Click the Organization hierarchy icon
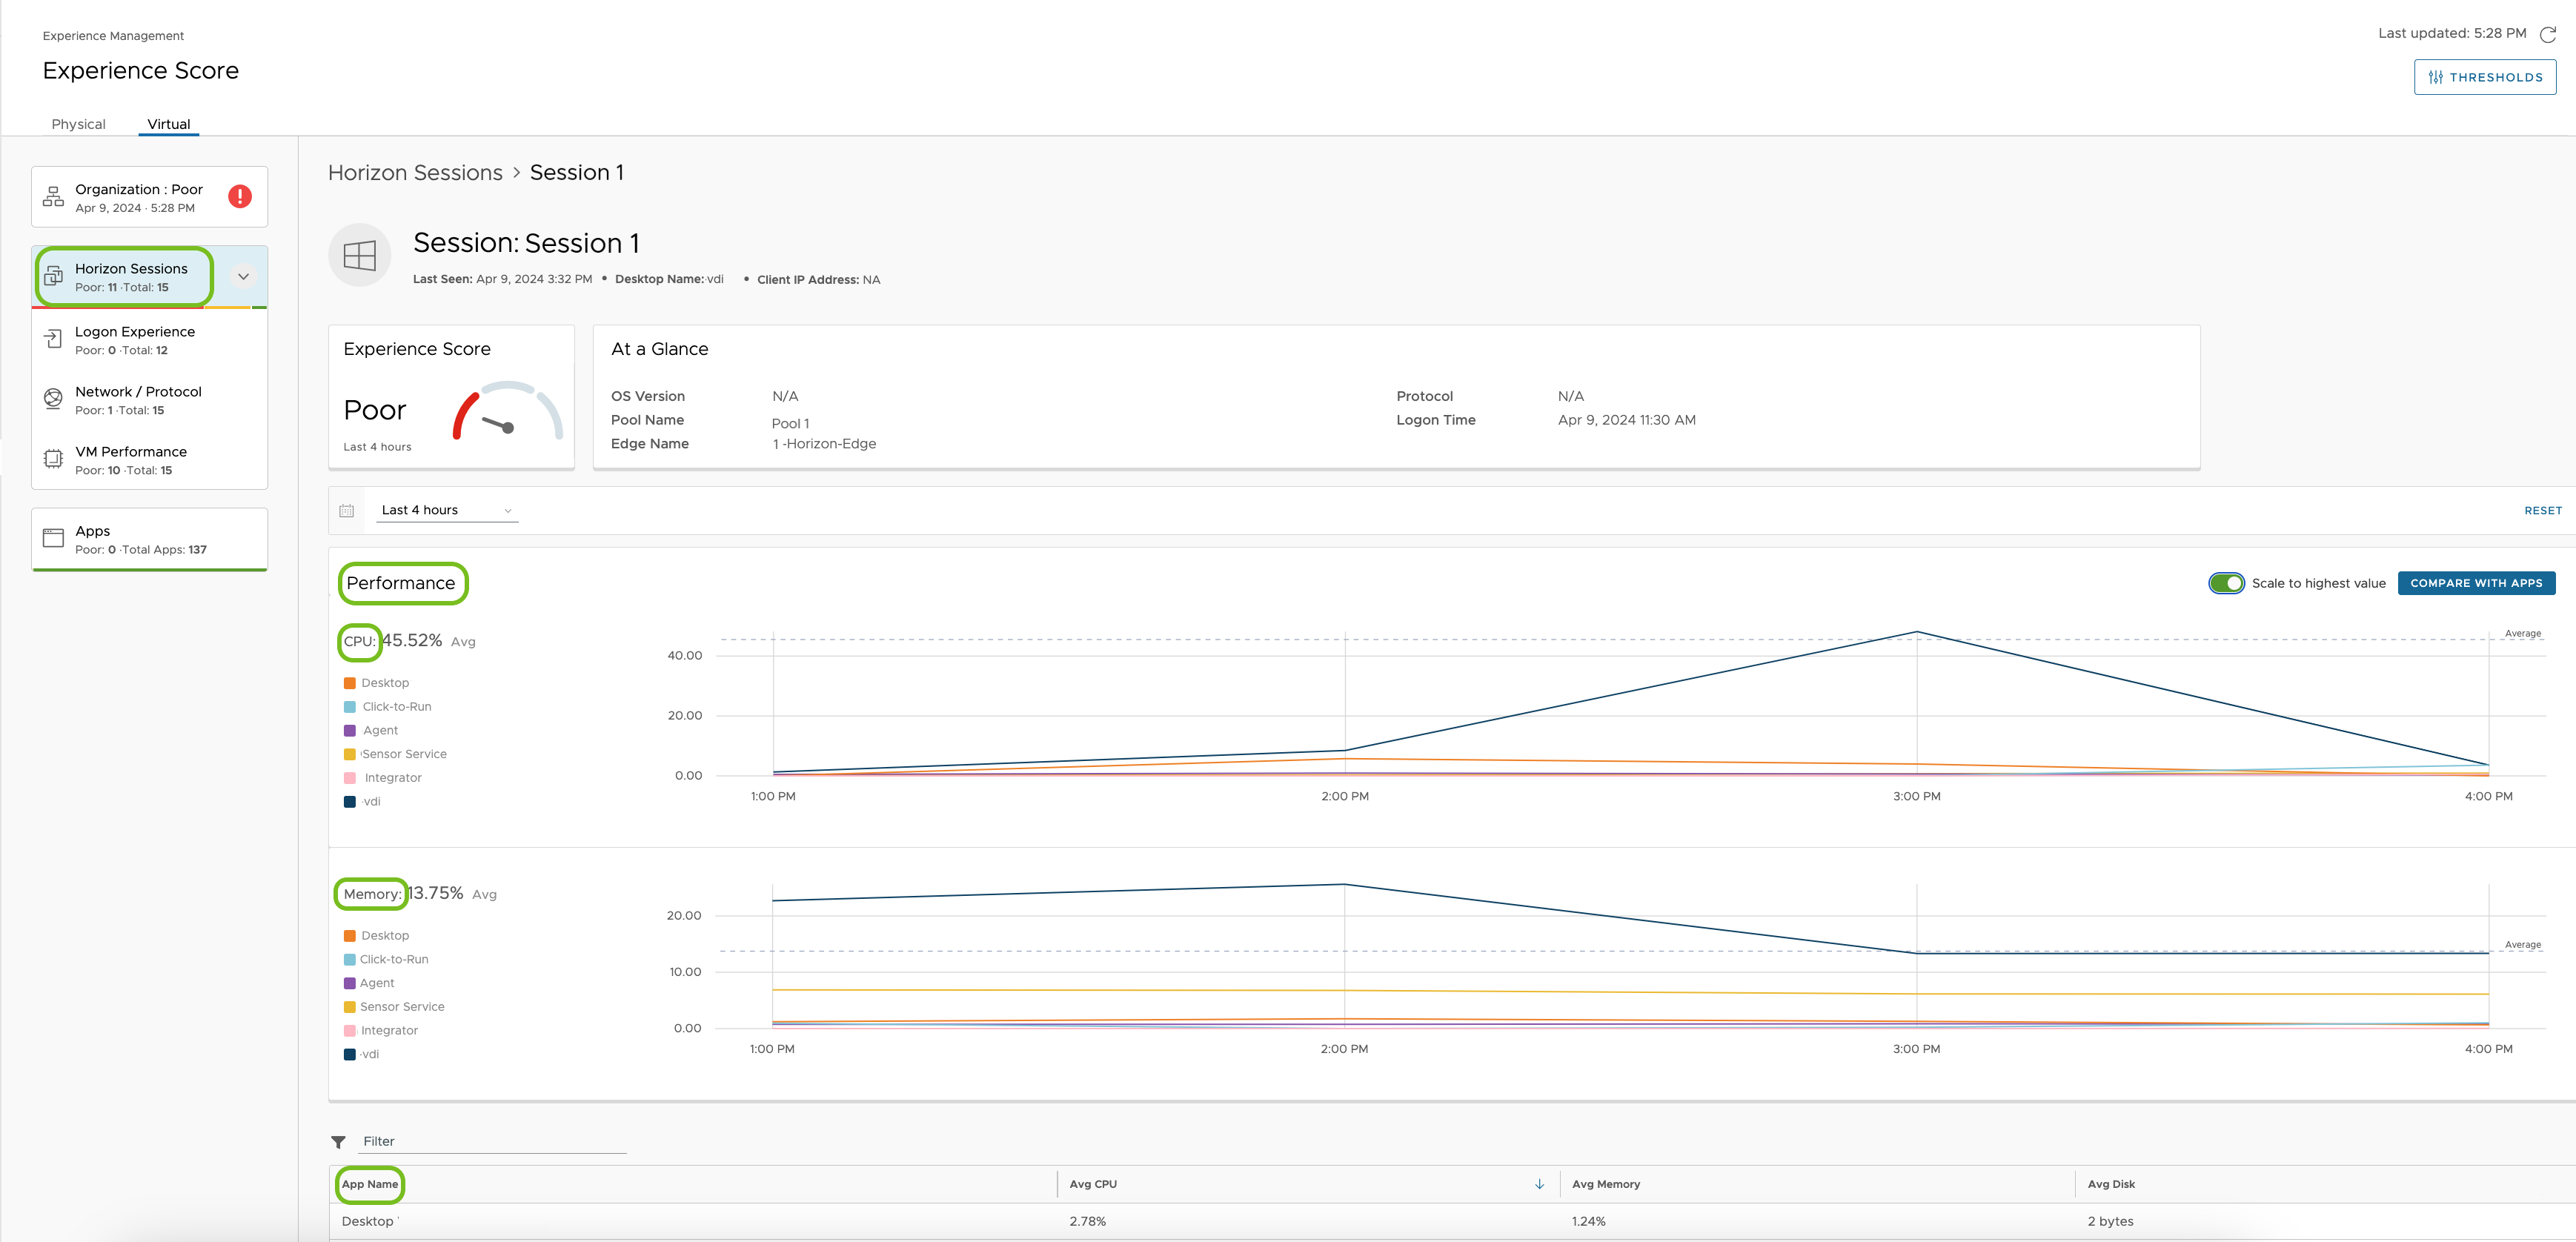 click(53, 197)
